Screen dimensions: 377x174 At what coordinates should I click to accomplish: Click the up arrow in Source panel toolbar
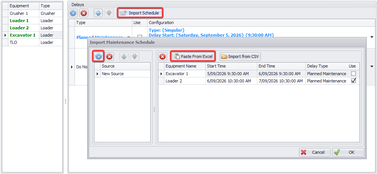(x=124, y=56)
